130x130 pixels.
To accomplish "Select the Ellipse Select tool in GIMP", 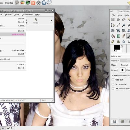I will tap(118, 19).
